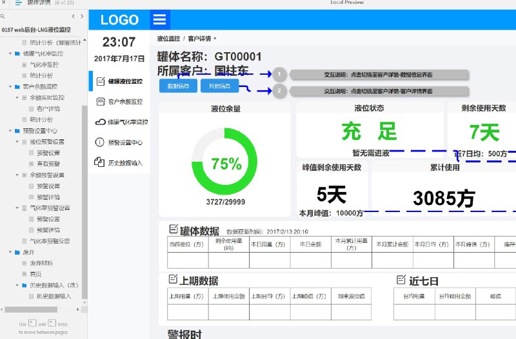Select 预警设置中心 in the app sidebar menu
The image size is (516, 339).
119,142
